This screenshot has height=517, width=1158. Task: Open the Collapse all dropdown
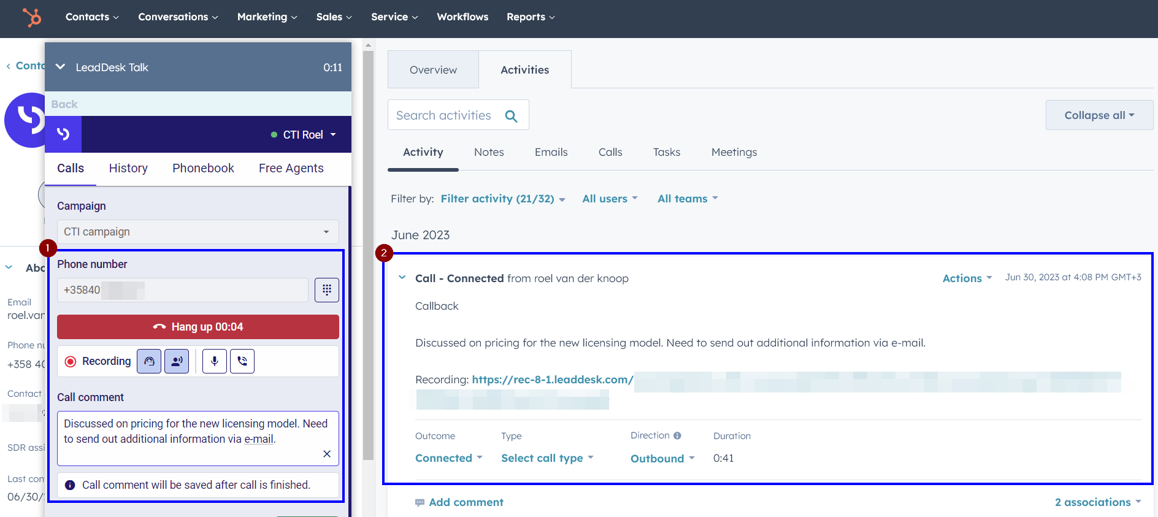pyautogui.click(x=1099, y=115)
